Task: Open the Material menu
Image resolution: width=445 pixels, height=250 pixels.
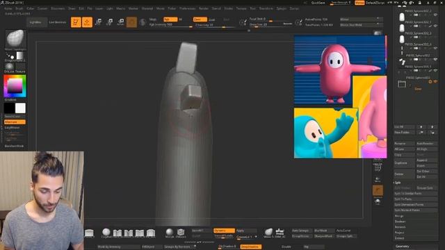Action: click(147, 8)
